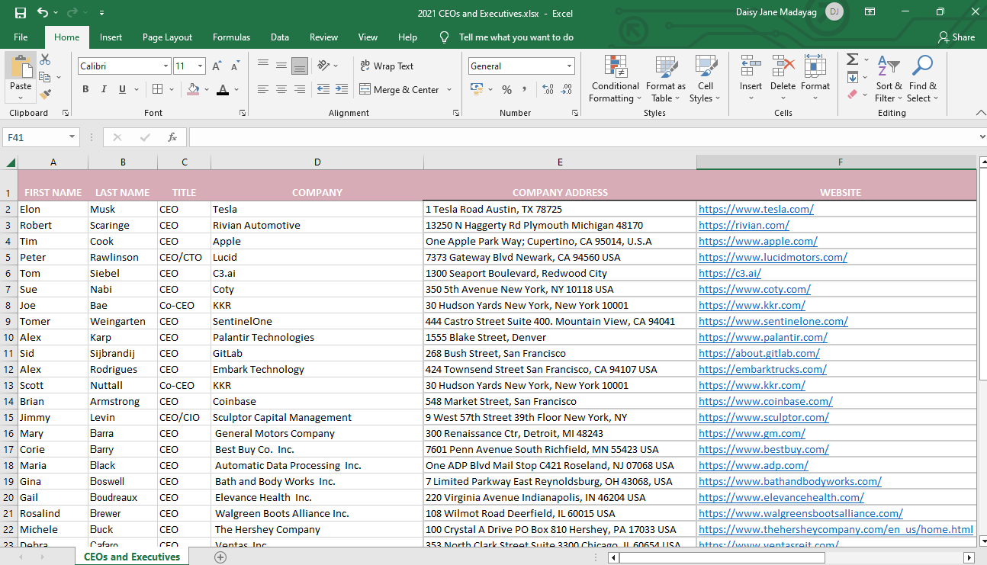Toggle Bold formatting
This screenshot has height=565, width=987.
point(85,89)
